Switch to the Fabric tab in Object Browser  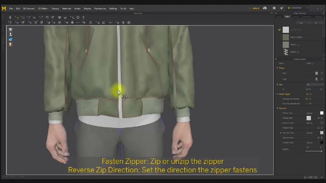[x=287, y=17]
